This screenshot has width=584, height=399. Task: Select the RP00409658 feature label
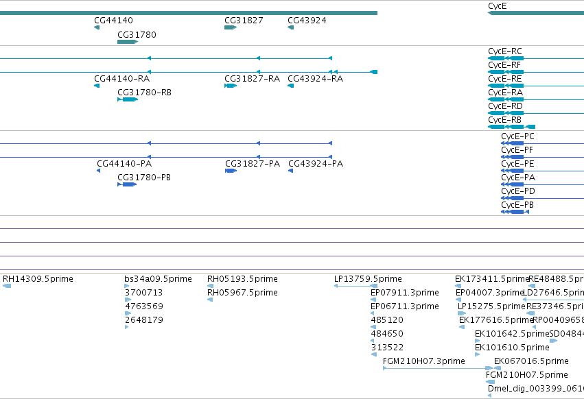(x=559, y=320)
